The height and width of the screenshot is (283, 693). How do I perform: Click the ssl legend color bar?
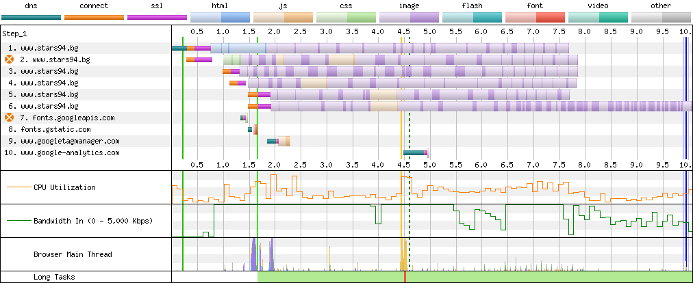(157, 17)
